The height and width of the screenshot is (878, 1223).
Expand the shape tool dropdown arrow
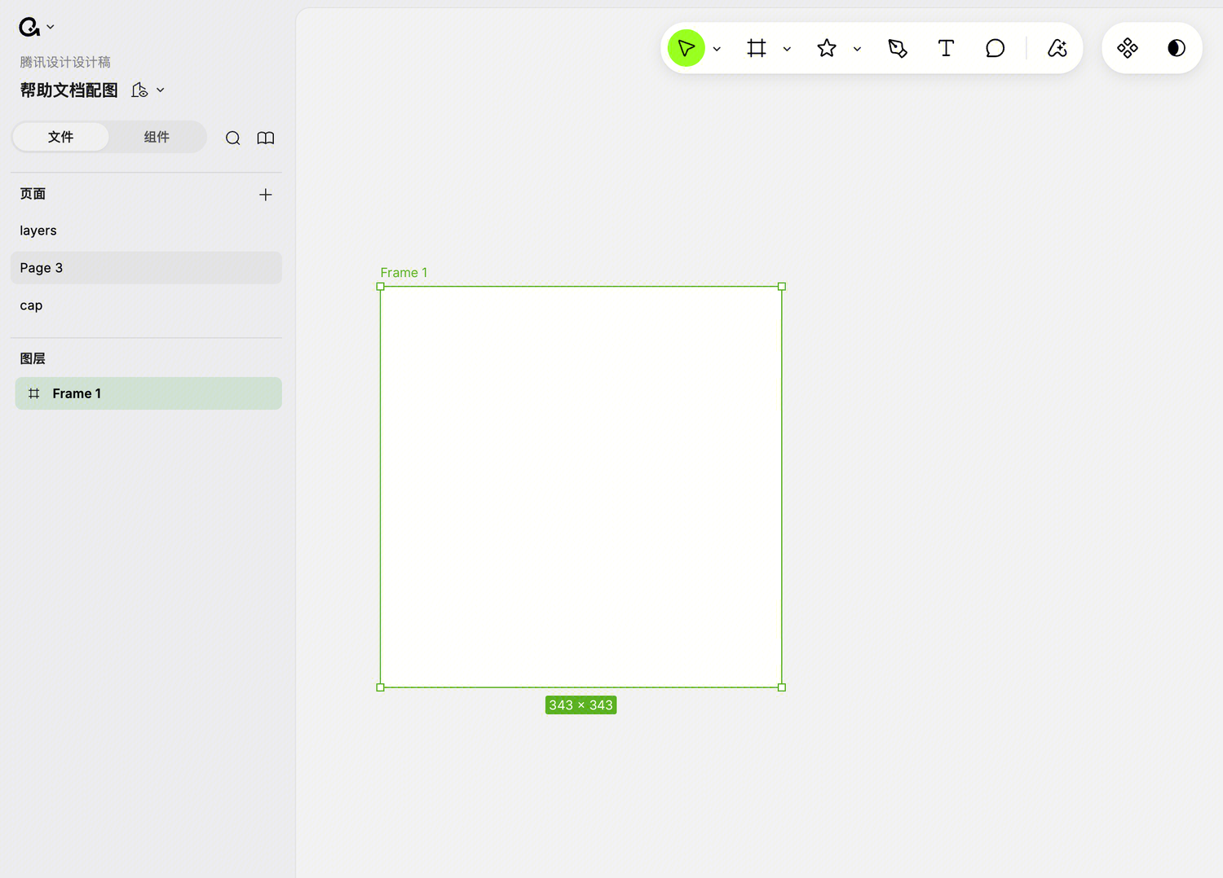click(857, 49)
